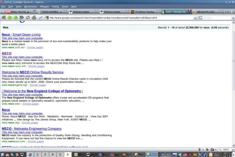The height and width of the screenshot is (157, 235).
Task: Click the page view icon in status bar
Action: pyautogui.click(x=200, y=150)
